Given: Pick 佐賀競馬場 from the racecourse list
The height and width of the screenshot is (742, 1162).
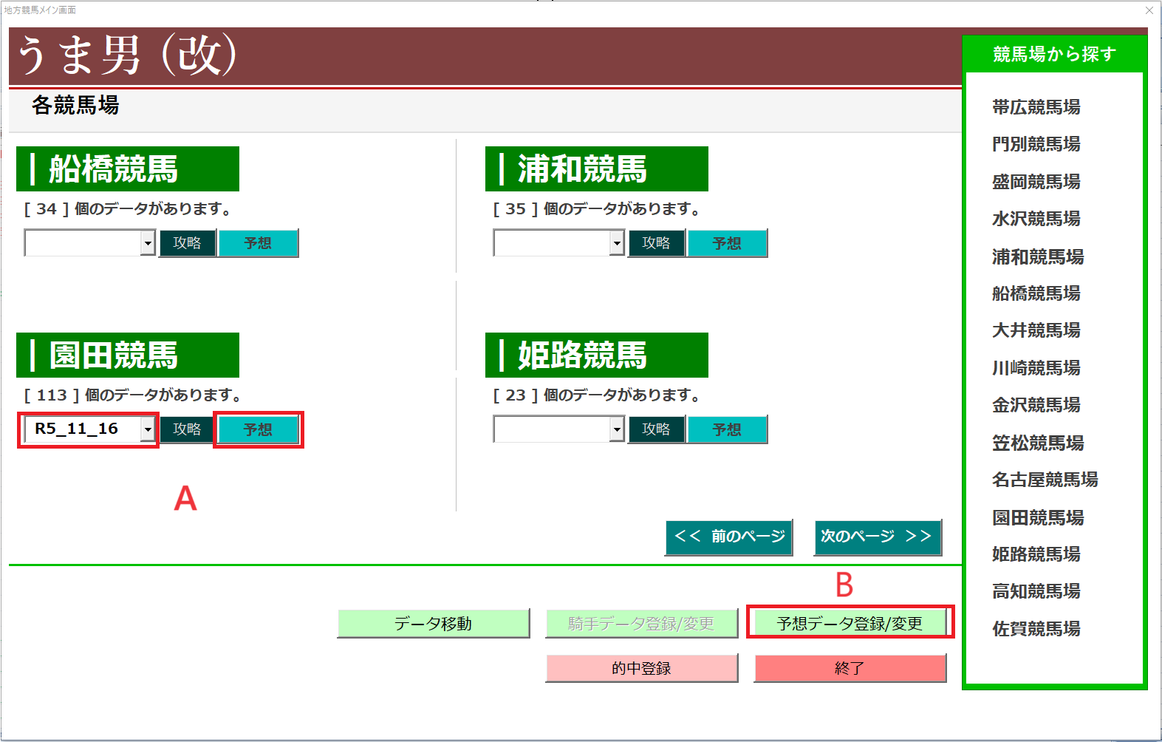Looking at the screenshot, I should [1036, 629].
